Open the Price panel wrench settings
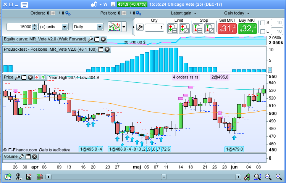This screenshot has width=286, height=183. point(17,77)
